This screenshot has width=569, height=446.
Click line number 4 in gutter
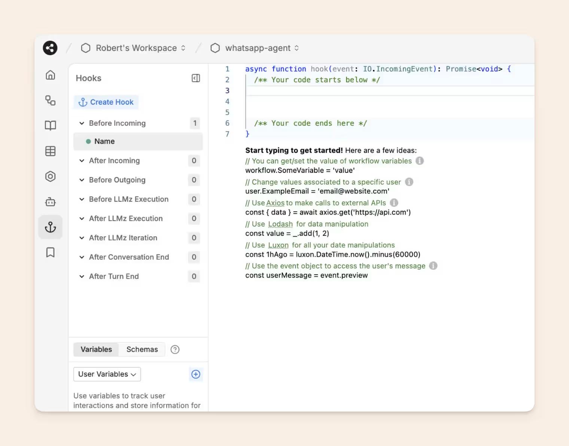pos(227,101)
